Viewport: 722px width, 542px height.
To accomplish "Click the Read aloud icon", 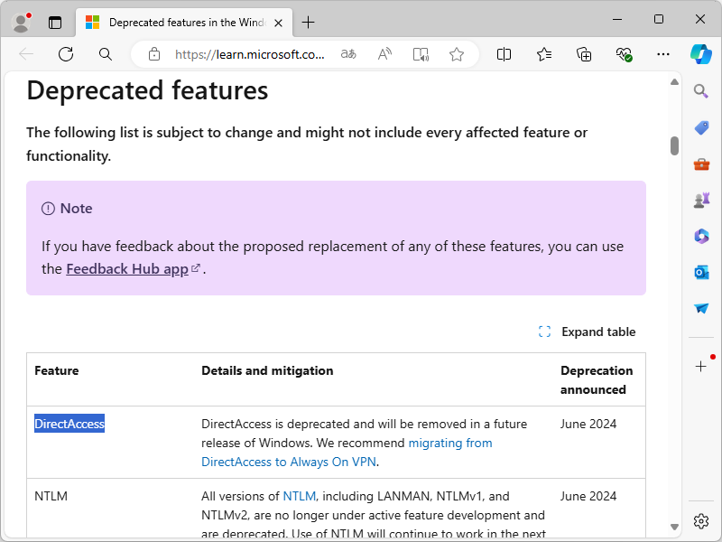I will click(x=384, y=54).
